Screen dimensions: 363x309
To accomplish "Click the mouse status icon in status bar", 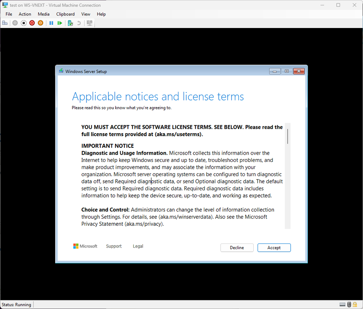I will click(349, 304).
